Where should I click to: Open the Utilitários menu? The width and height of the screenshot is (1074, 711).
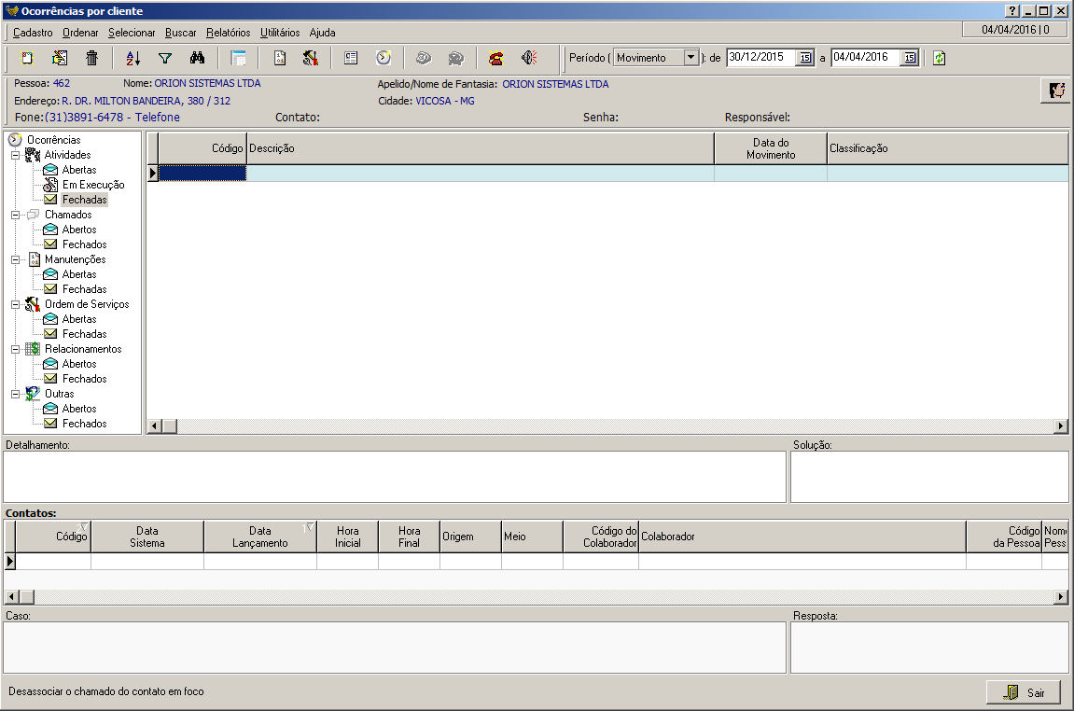click(x=280, y=33)
